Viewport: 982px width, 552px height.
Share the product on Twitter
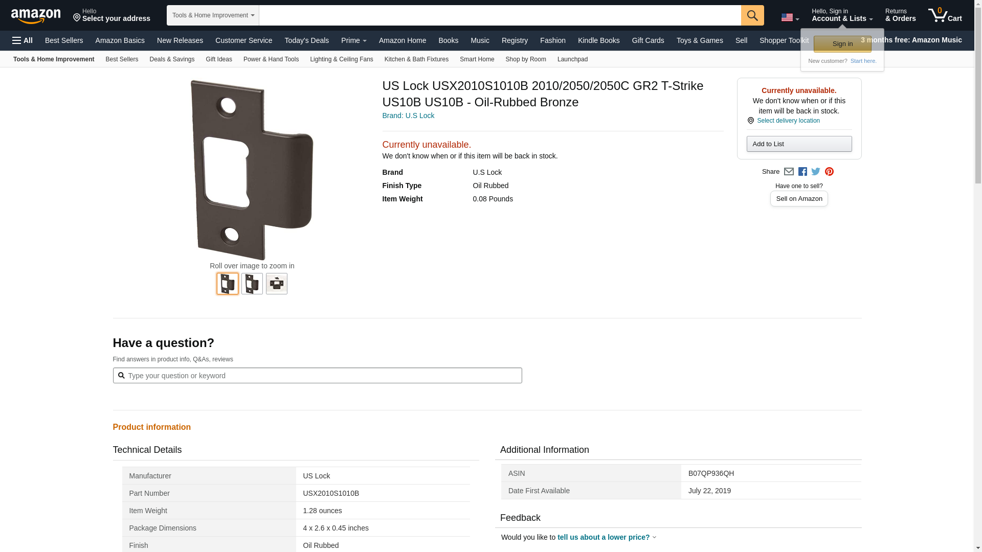[816, 172]
